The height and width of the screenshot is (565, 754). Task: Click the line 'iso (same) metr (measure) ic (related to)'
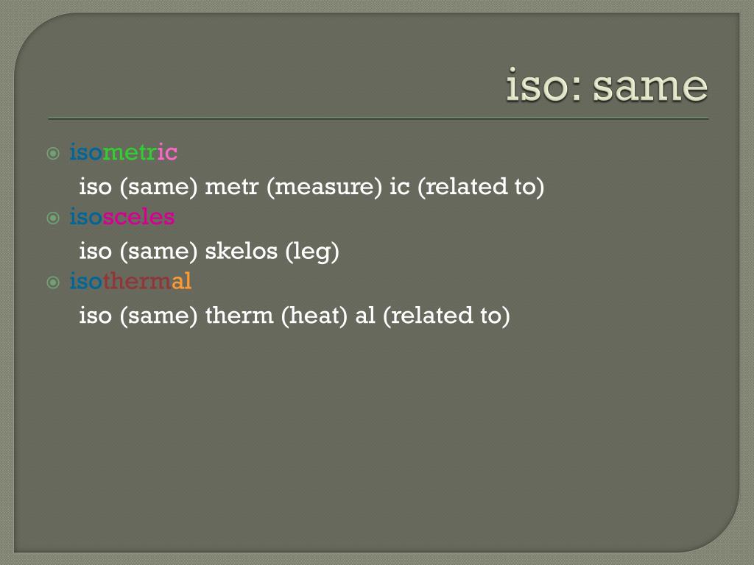click(311, 187)
